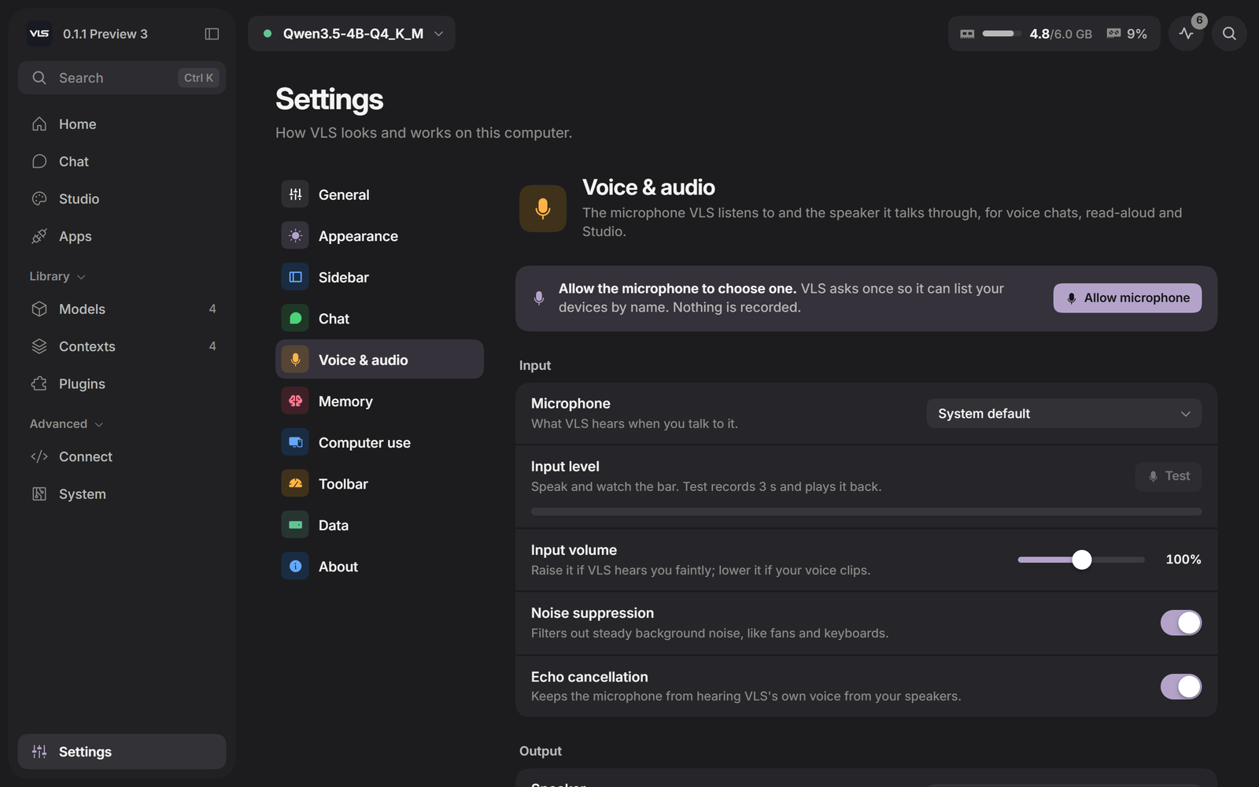Click the Test input level button
The width and height of the screenshot is (1259, 787).
coord(1168,476)
